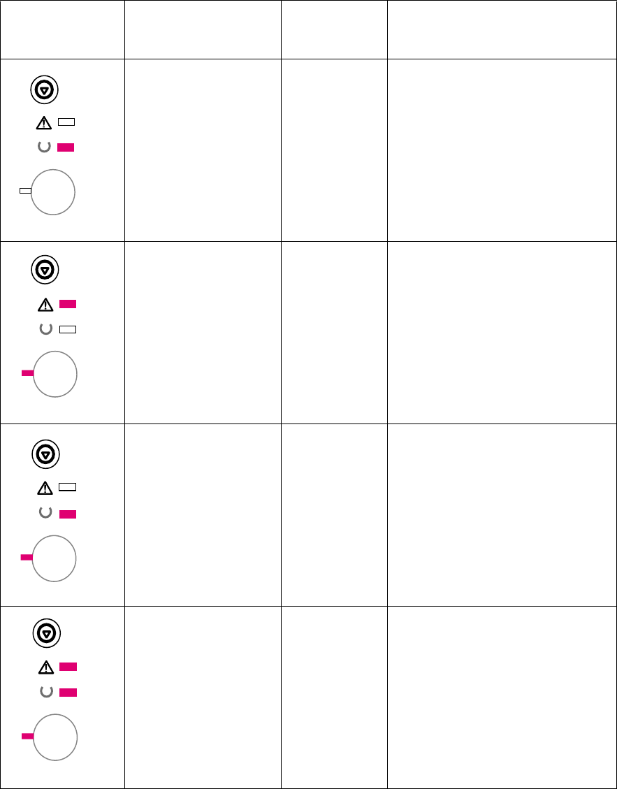617x789 pixels.
Task: Click the unlit attention light in third row
Action: click(68, 486)
